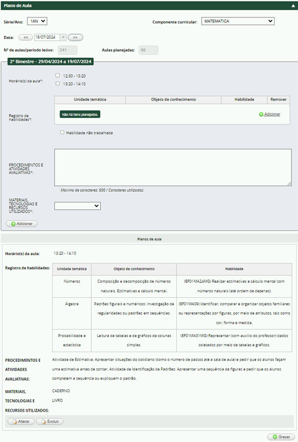Focus the Procedimentos e Atividades Avaliativas textarea

point(173,168)
